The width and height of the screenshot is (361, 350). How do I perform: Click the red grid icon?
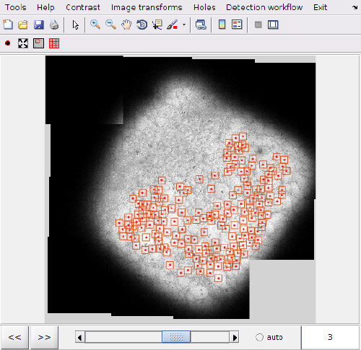pos(54,43)
